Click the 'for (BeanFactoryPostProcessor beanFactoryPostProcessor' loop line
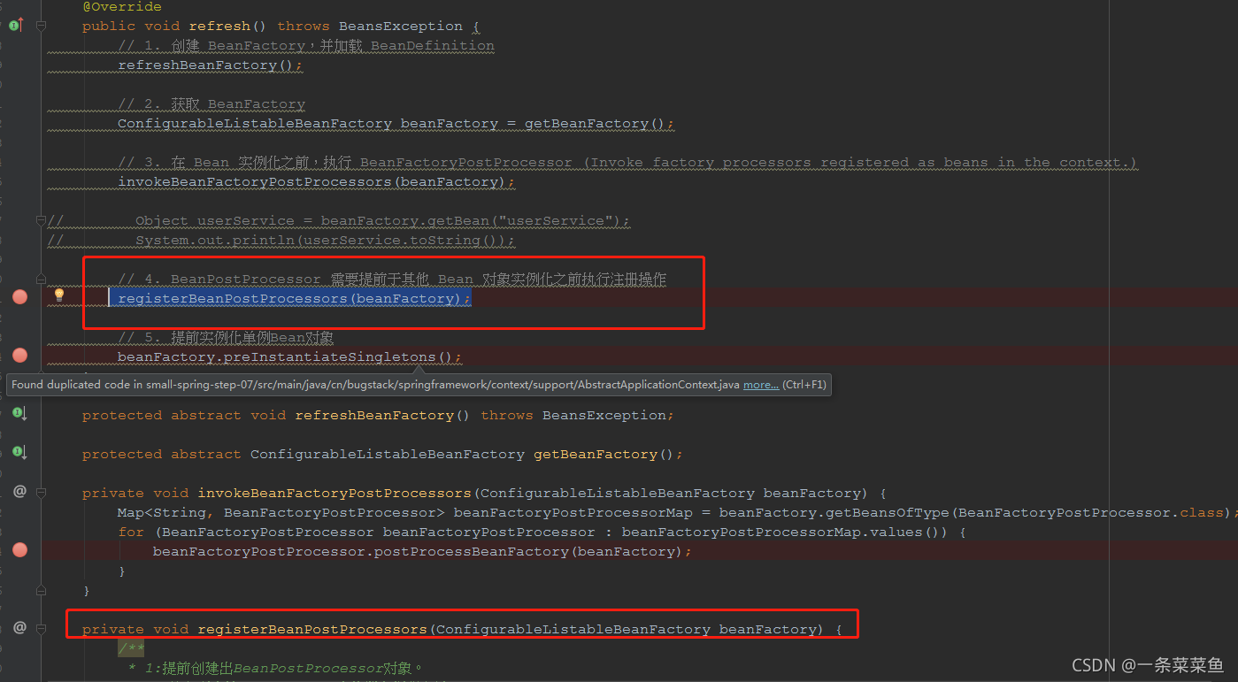This screenshot has width=1238, height=682. click(542, 533)
